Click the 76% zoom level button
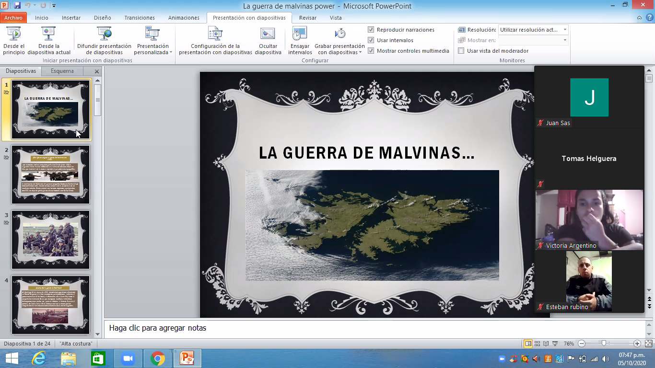The height and width of the screenshot is (368, 655). point(569,344)
